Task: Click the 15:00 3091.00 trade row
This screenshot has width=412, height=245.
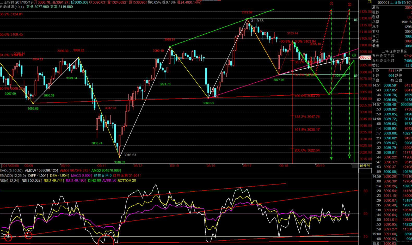Action: click(392, 234)
